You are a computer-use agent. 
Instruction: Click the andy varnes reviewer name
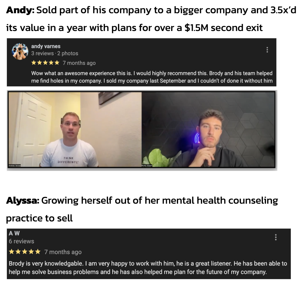point(46,46)
